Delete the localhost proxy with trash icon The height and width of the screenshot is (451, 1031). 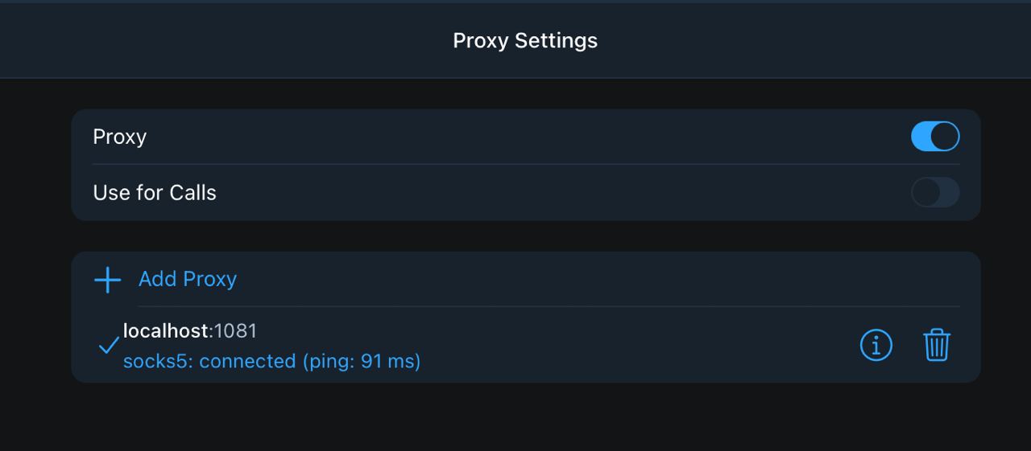point(937,346)
